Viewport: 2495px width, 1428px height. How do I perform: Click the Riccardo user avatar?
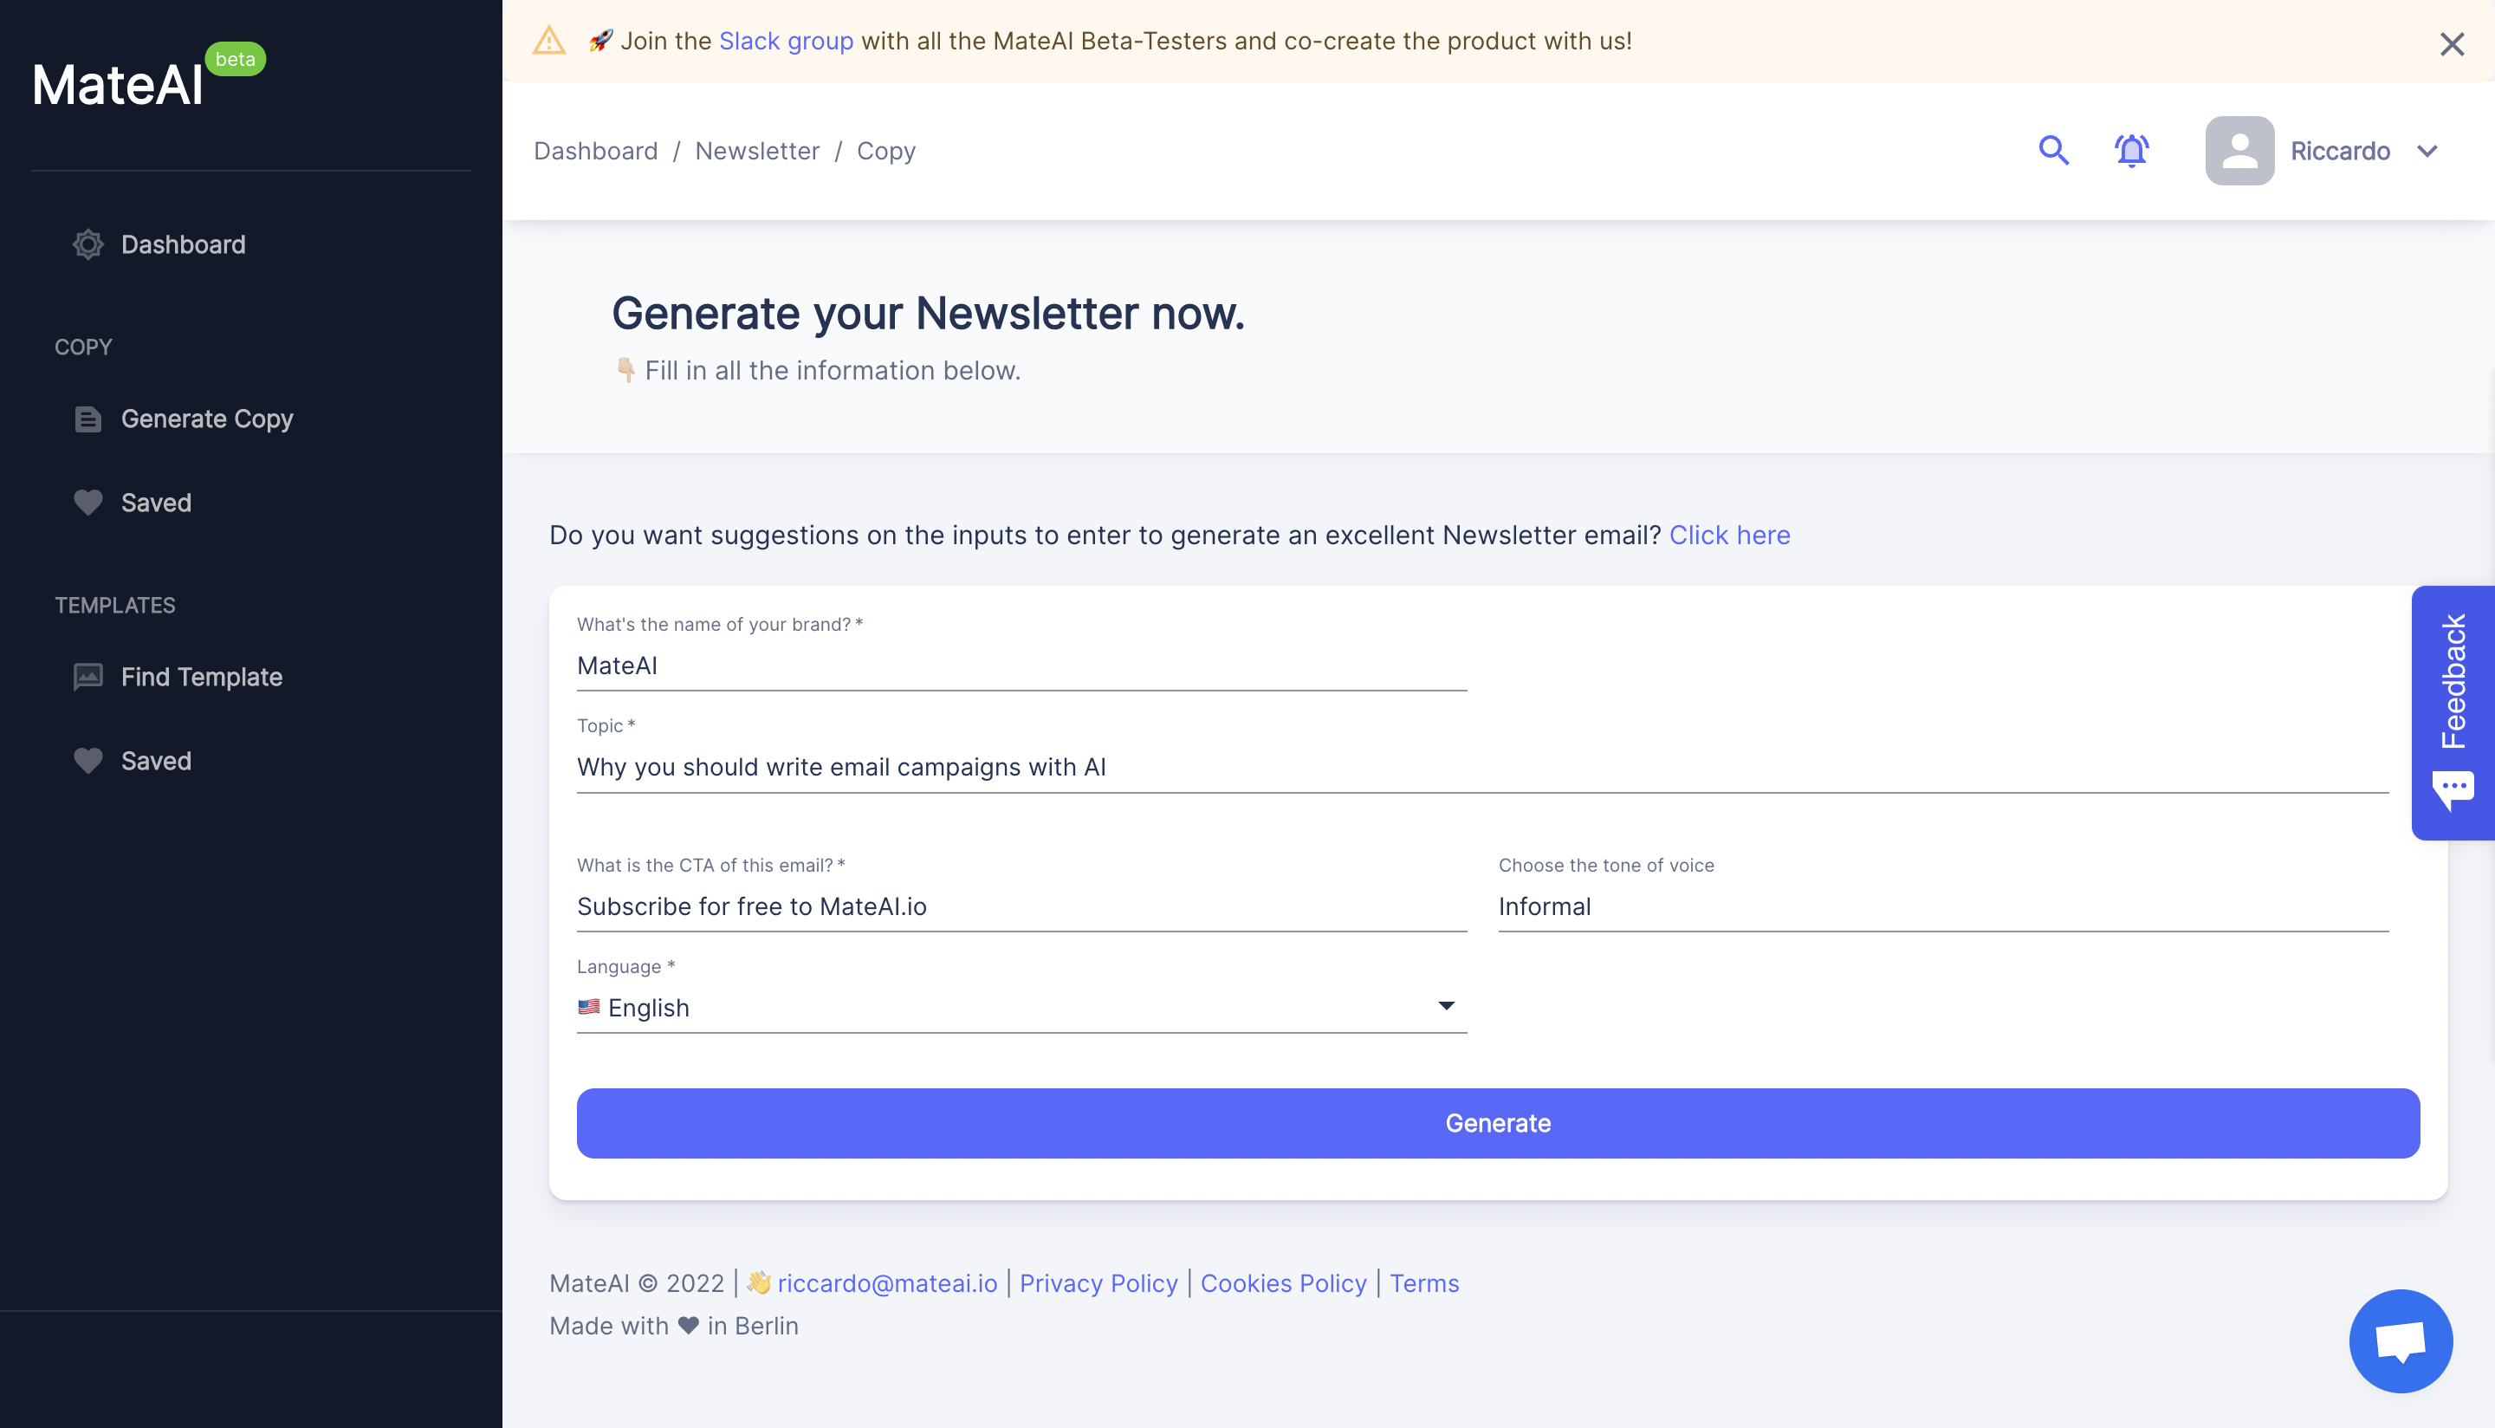coord(2239,150)
